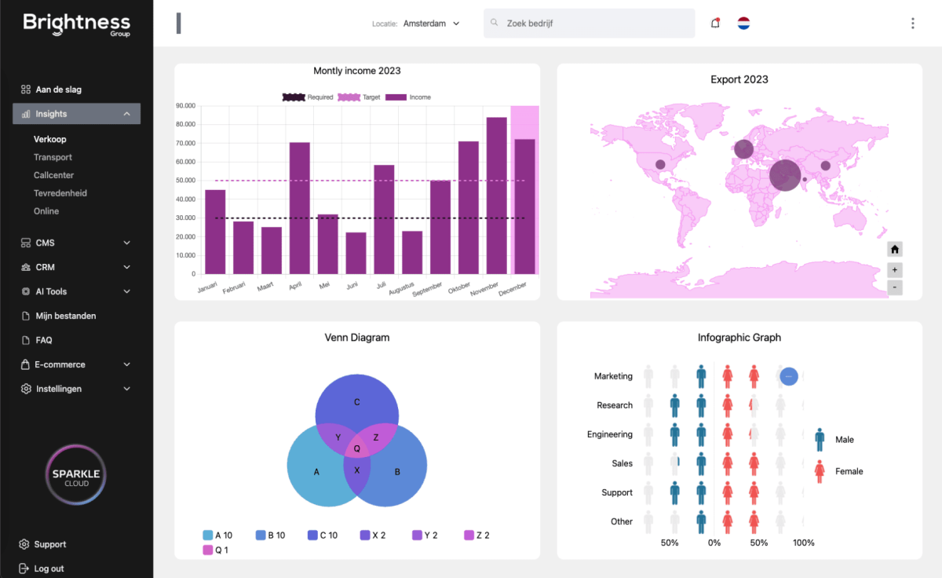Zoom in on the Export map
Screen dimensions: 942x578
(x=895, y=269)
